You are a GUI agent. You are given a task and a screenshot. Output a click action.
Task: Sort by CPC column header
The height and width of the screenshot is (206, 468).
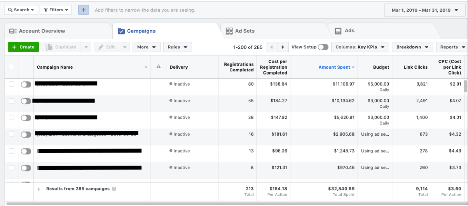click(447, 67)
